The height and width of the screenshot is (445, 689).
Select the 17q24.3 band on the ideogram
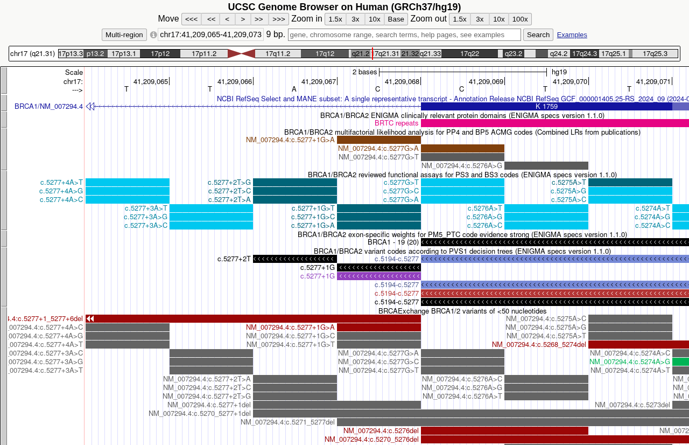584,54
